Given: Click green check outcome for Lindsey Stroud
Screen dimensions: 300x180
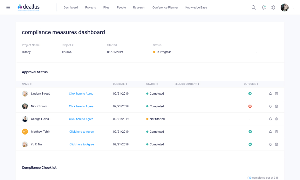Looking at the screenshot, I should coord(250,94).
